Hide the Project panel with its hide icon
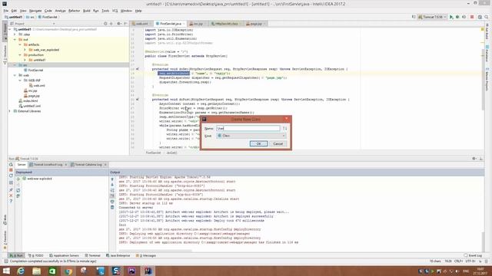The width and height of the screenshot is (492, 276). click(x=125, y=24)
